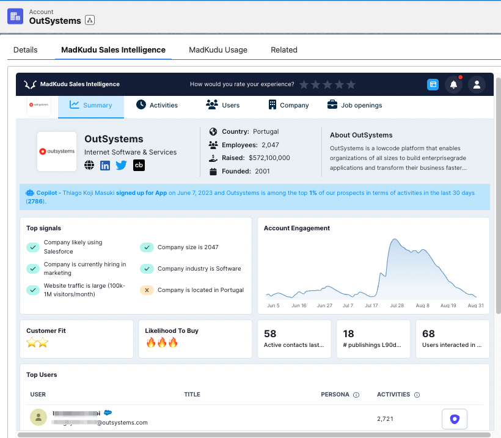Switch to the Details tab
This screenshot has width=501, height=438.
coord(25,50)
